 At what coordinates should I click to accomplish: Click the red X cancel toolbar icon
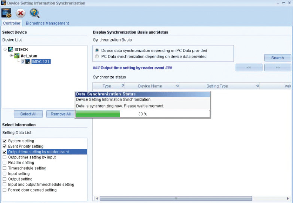coord(21,13)
